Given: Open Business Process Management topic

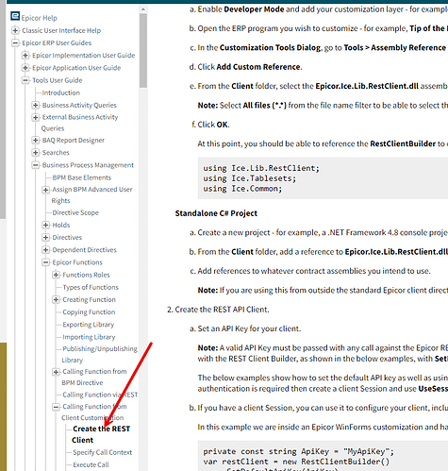Looking at the screenshot, I should click(88, 165).
